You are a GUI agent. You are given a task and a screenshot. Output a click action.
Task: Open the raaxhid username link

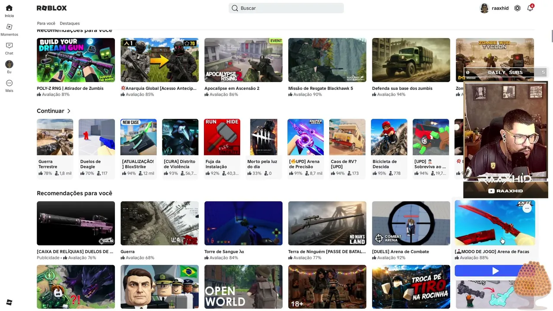(500, 8)
